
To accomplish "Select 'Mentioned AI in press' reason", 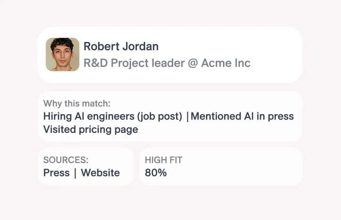I will coord(242,116).
